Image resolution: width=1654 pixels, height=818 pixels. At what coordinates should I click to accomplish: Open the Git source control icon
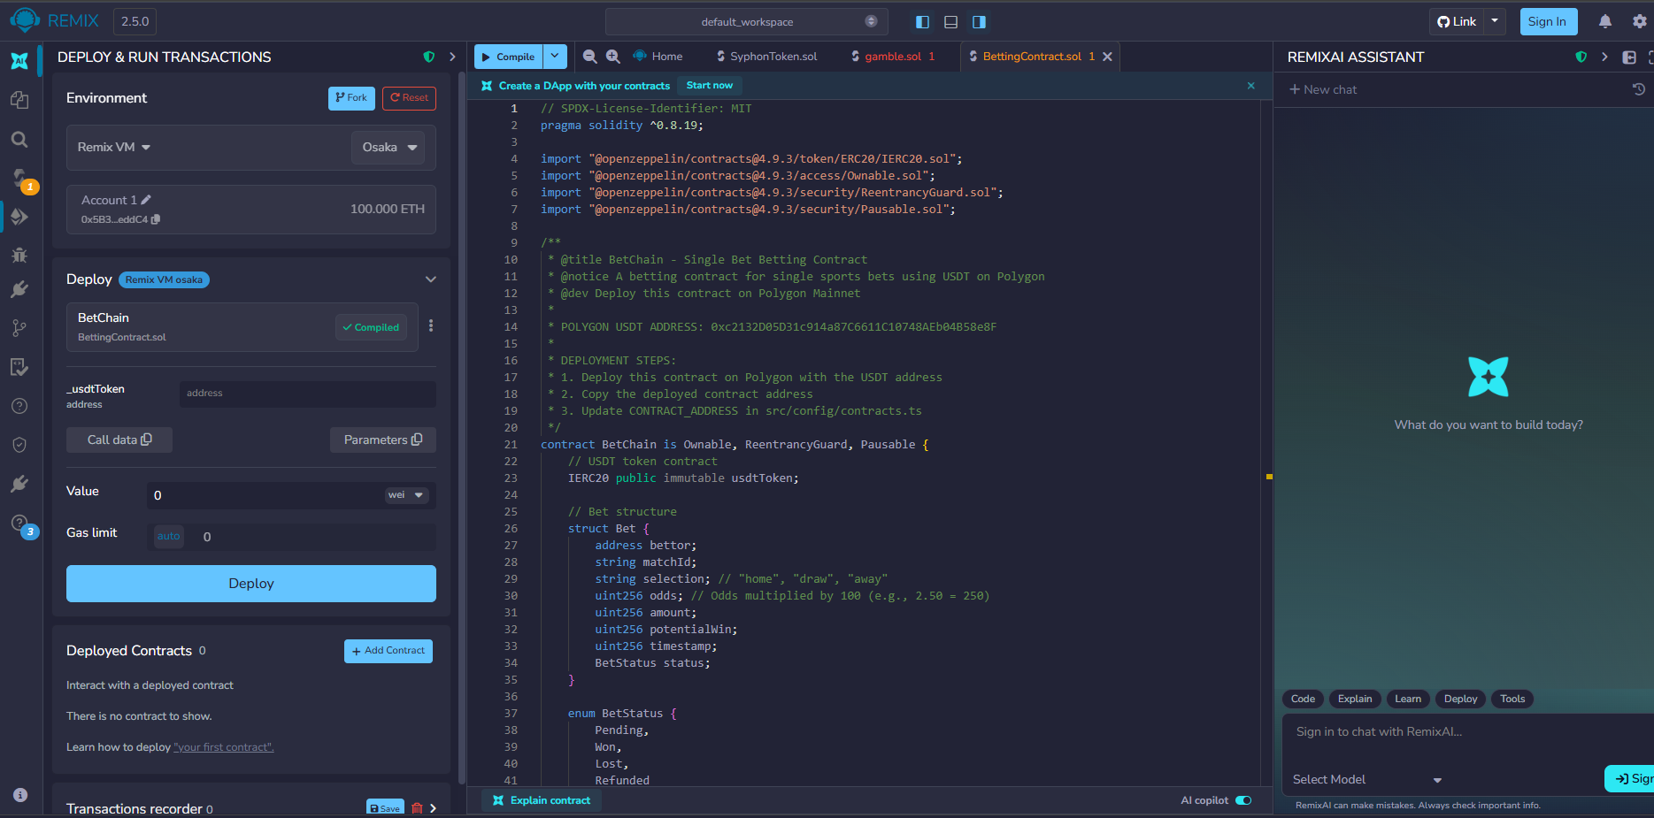19,328
